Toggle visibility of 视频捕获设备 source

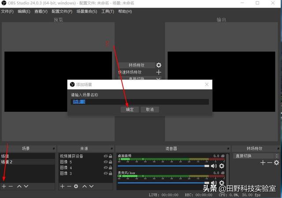point(106,156)
